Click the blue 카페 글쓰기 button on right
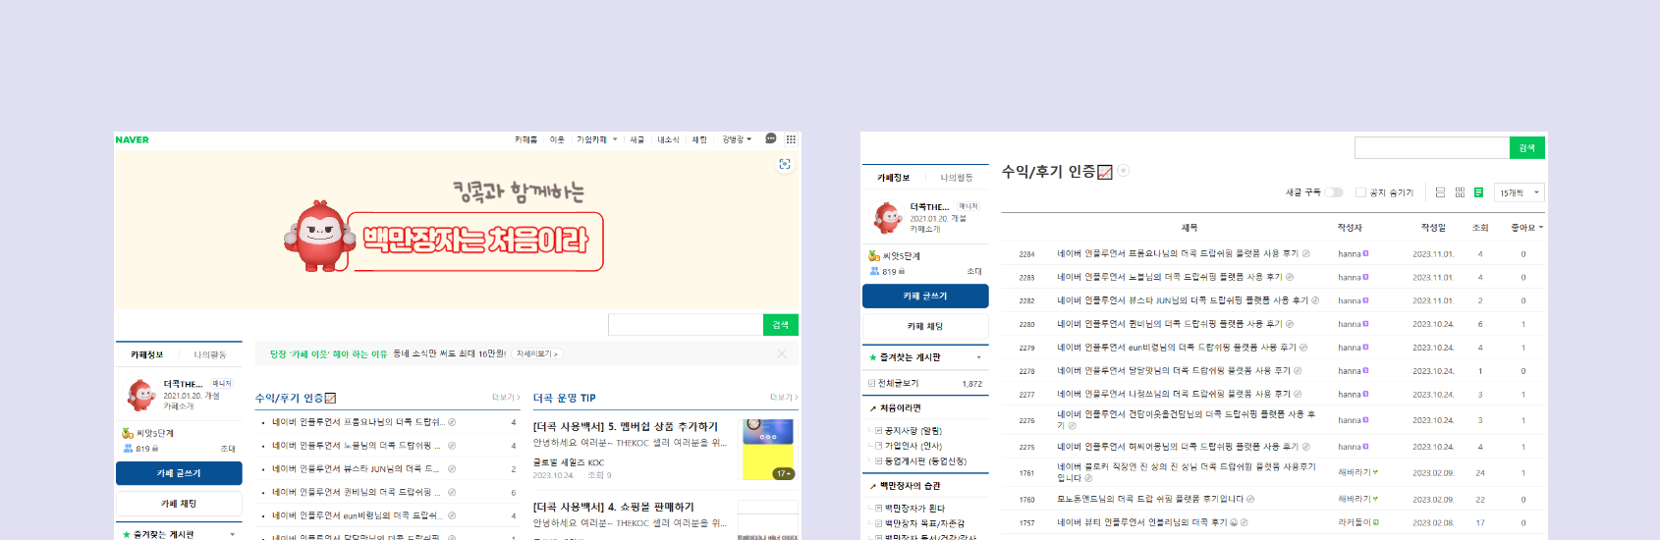The width and height of the screenshot is (1660, 540). coord(925,296)
